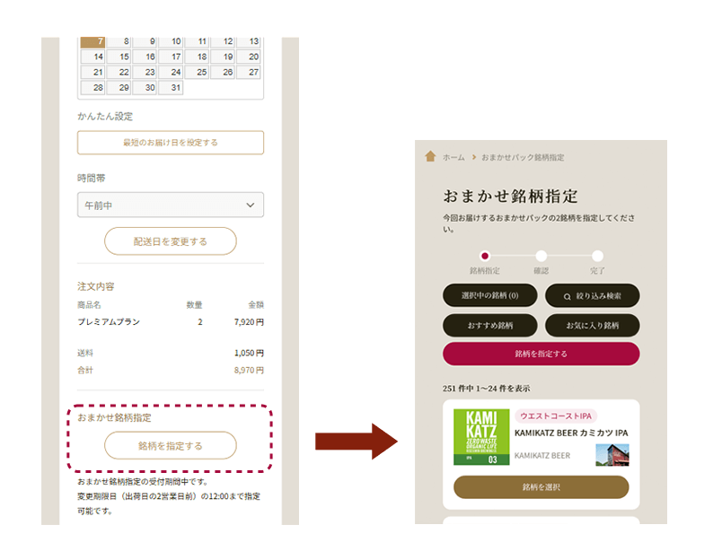Click the KAMIKATZ beer label image

click(481, 437)
